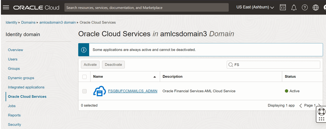Screen dimensions: 326x129
Task: Click the Oracle Cloud logo
Action: click(x=37, y=8)
